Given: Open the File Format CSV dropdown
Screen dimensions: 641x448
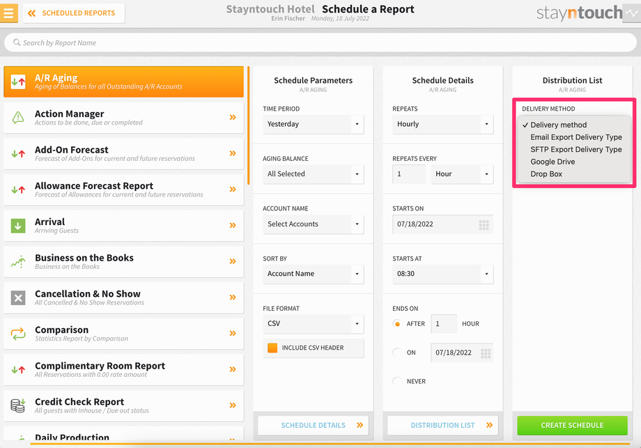Looking at the screenshot, I should click(313, 324).
